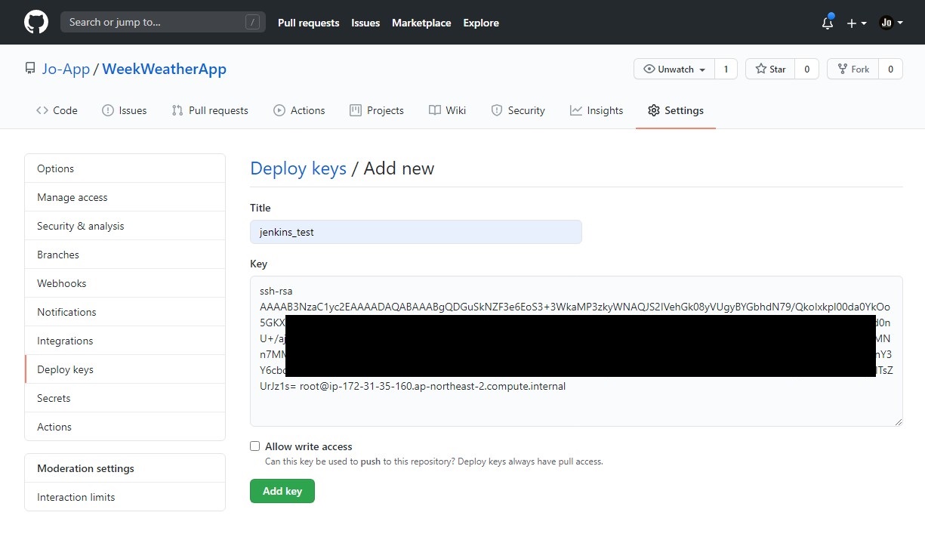Open the WeekWeatherApp repository link

click(164, 69)
